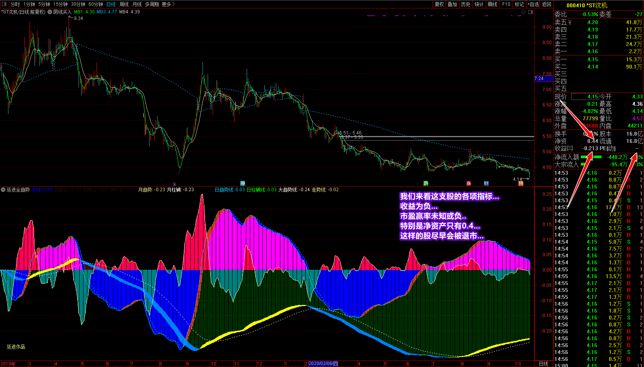Switch to the 日线 daily chart
The height and width of the screenshot is (367, 644).
pyautogui.click(x=111, y=4)
